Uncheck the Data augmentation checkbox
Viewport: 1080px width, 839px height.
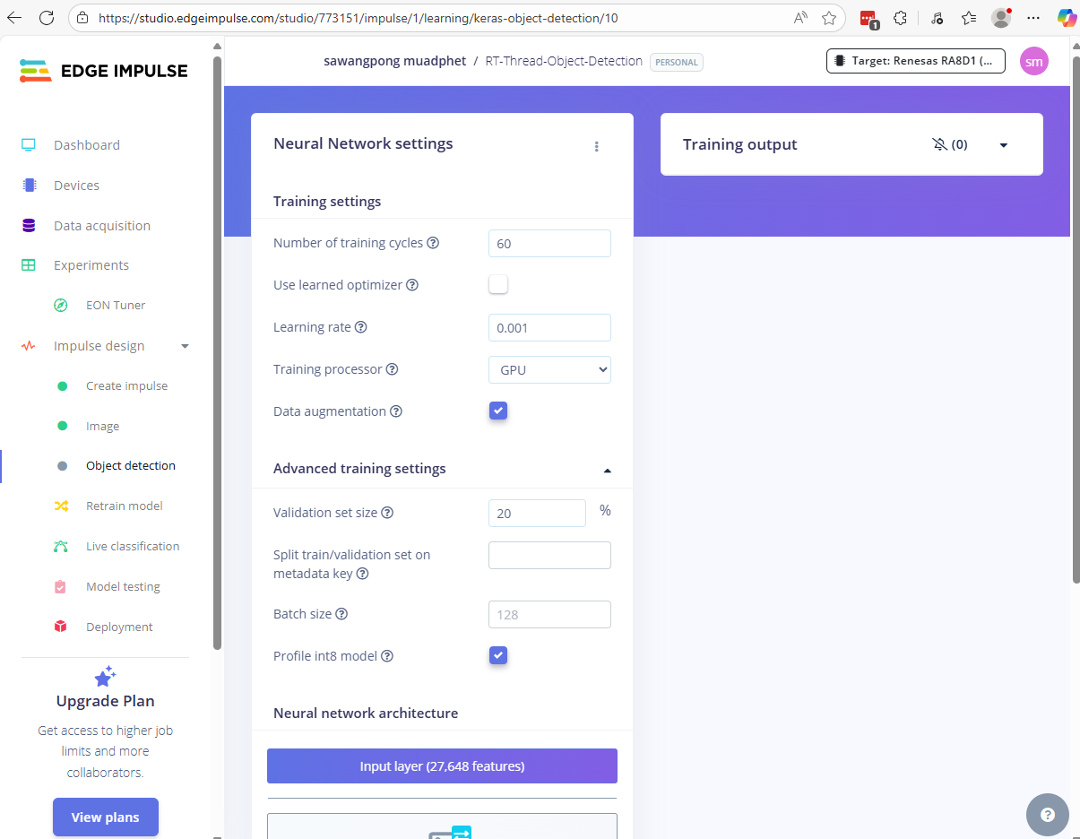[x=498, y=411]
